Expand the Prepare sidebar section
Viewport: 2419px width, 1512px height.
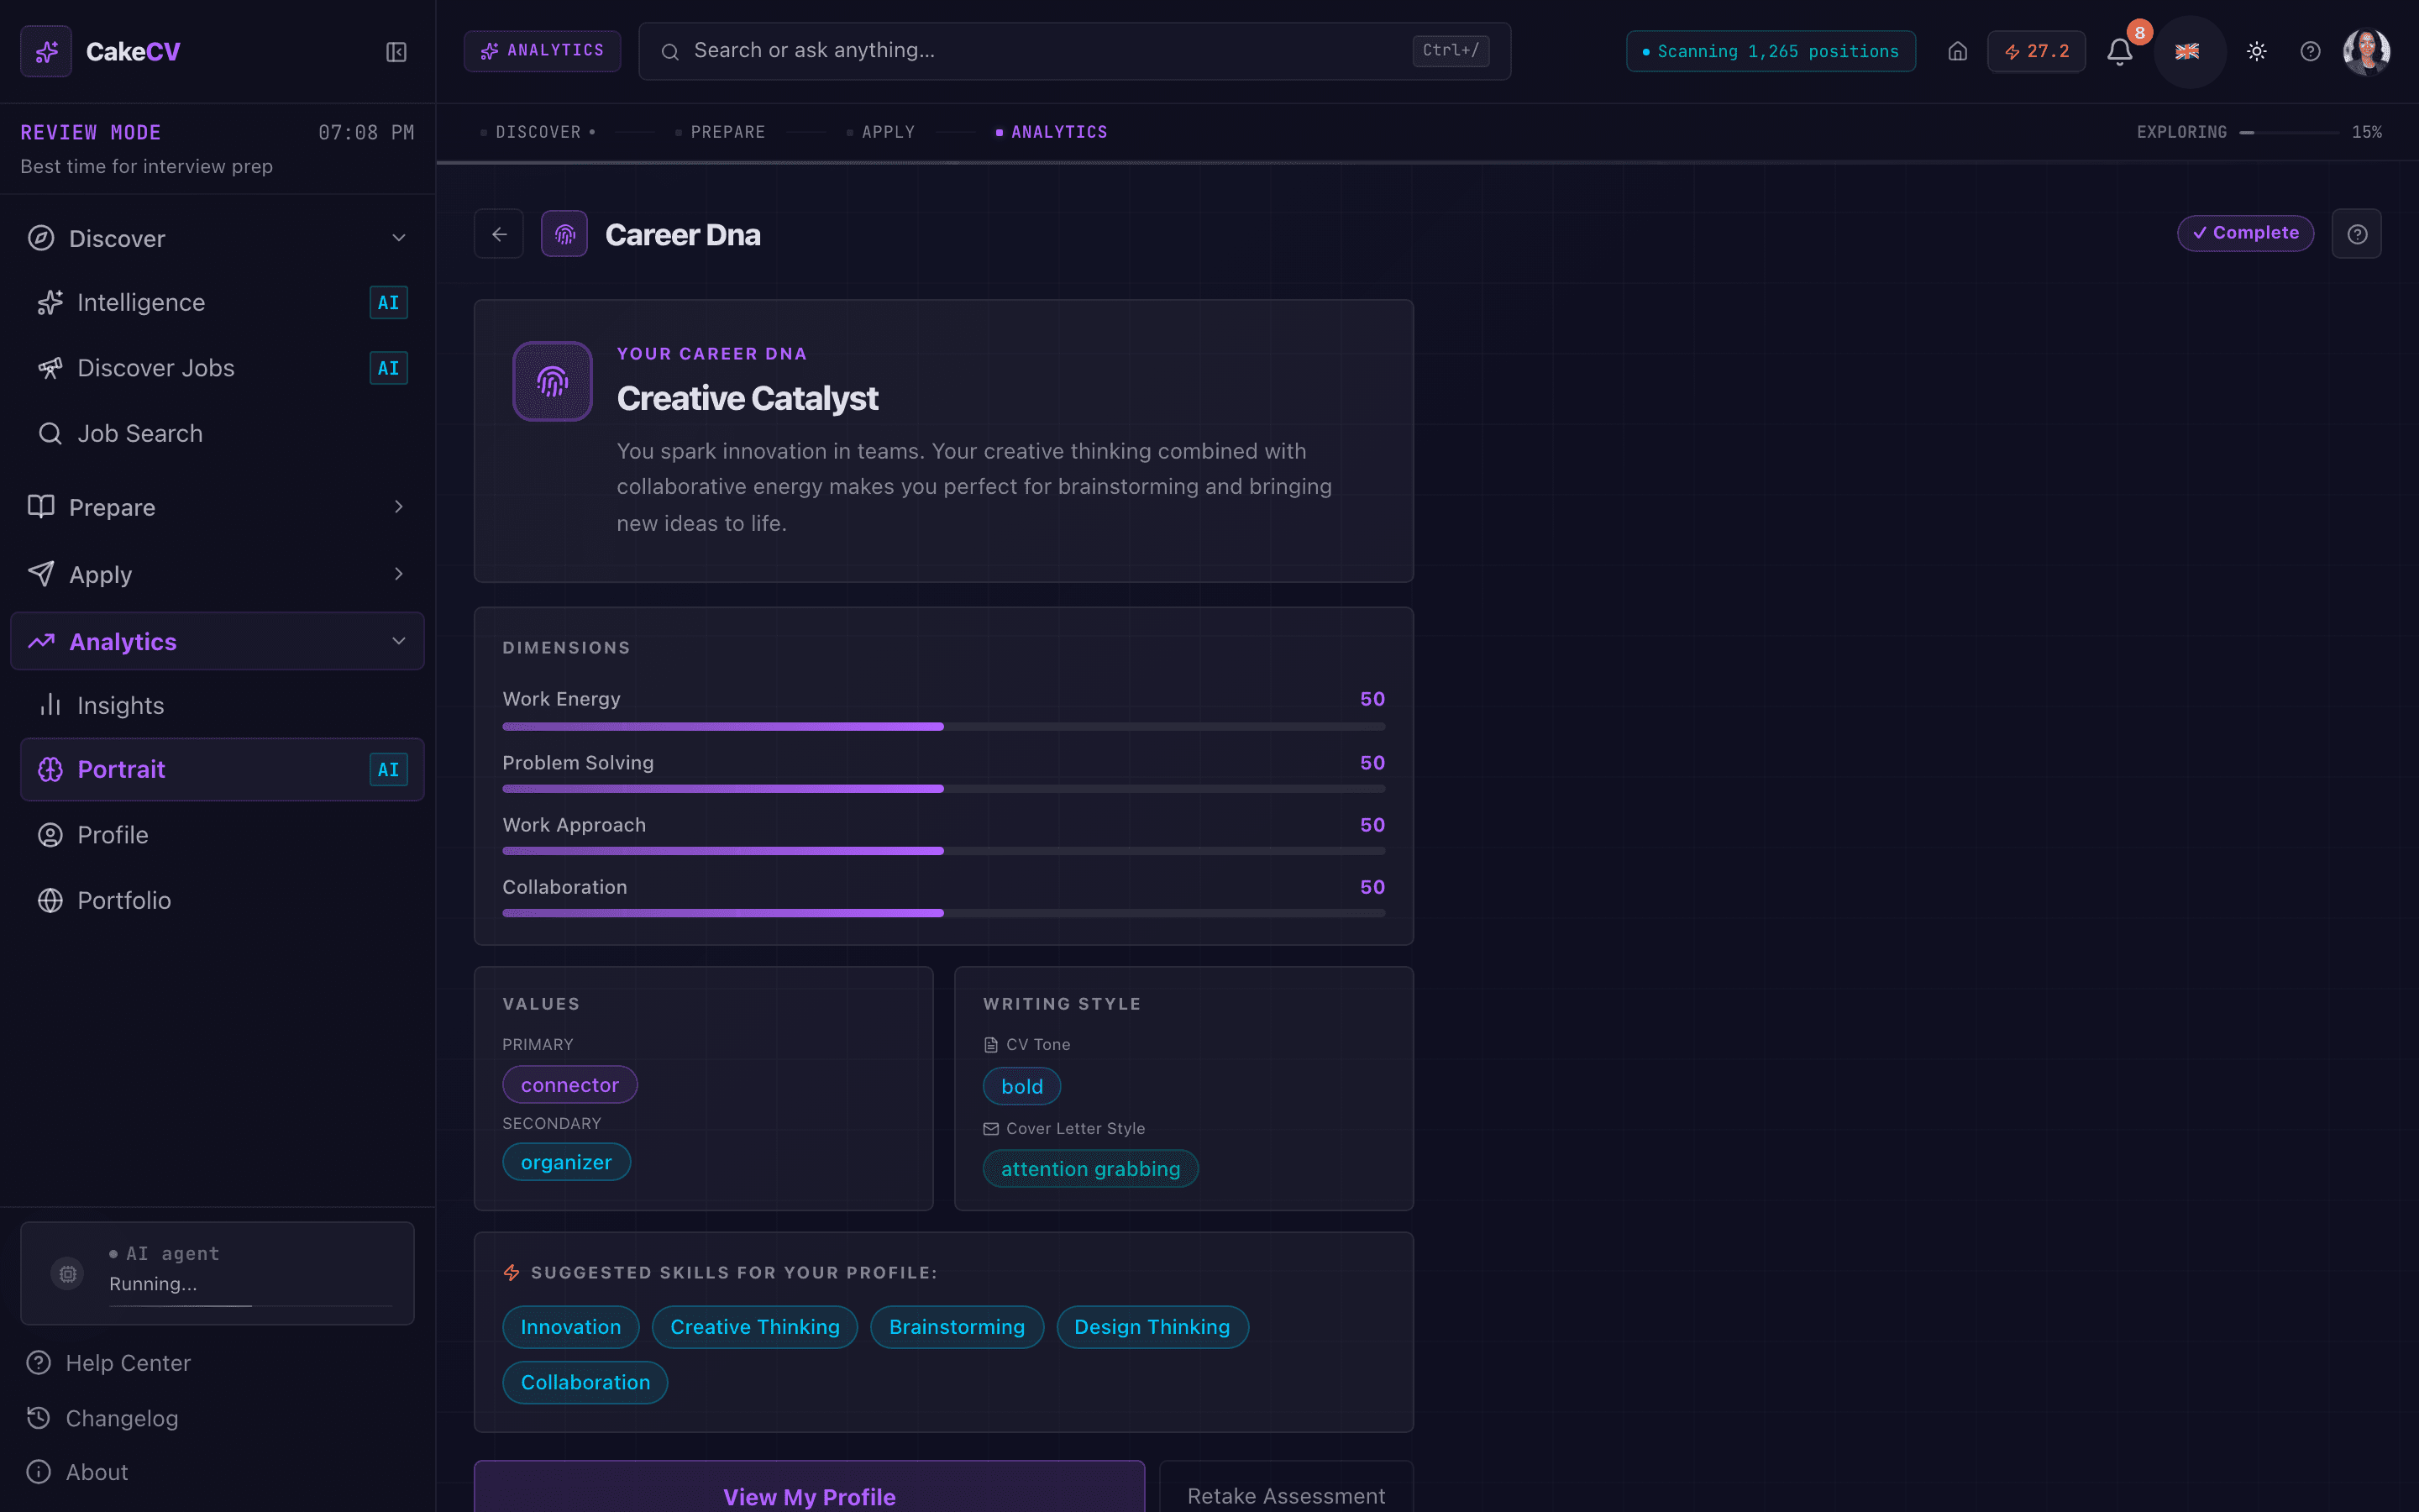pos(217,507)
